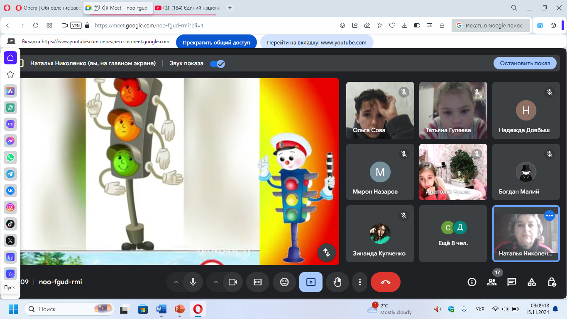Open Opera main menu logo

pyautogui.click(x=7, y=8)
